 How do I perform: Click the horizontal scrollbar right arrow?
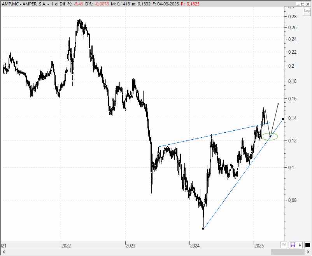(308, 252)
